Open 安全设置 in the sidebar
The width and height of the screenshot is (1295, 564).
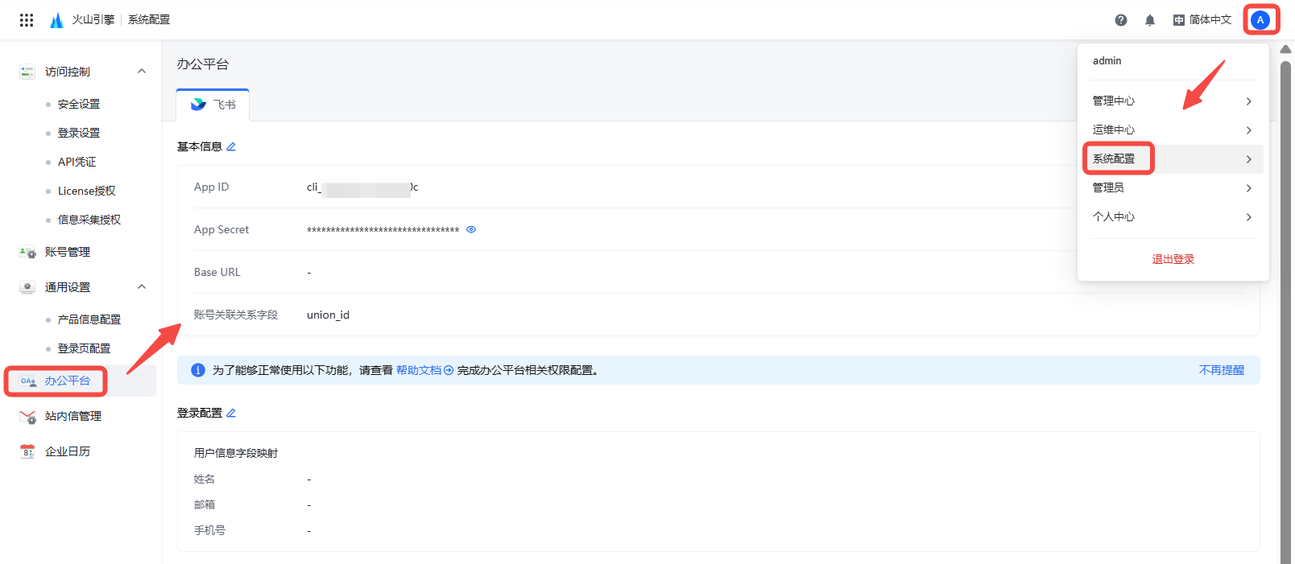(x=79, y=104)
